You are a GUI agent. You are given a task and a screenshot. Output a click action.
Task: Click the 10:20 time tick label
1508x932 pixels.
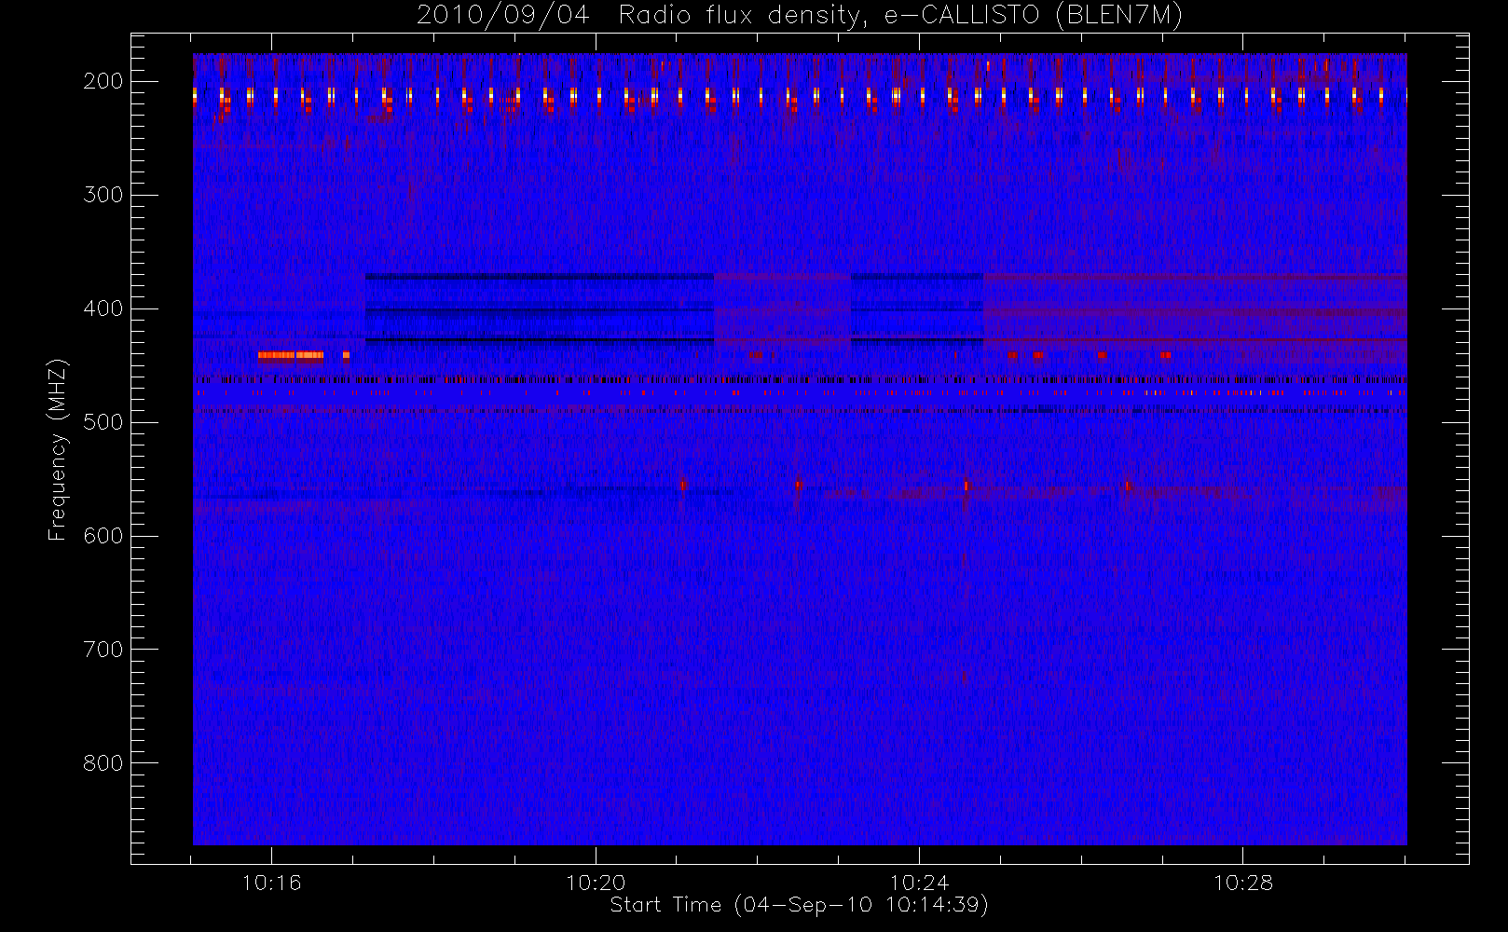[596, 882]
